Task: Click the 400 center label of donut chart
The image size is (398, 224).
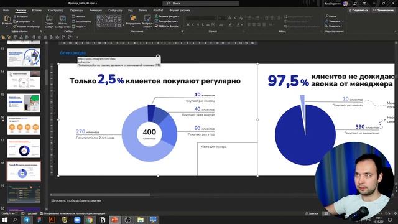Action: (149, 132)
